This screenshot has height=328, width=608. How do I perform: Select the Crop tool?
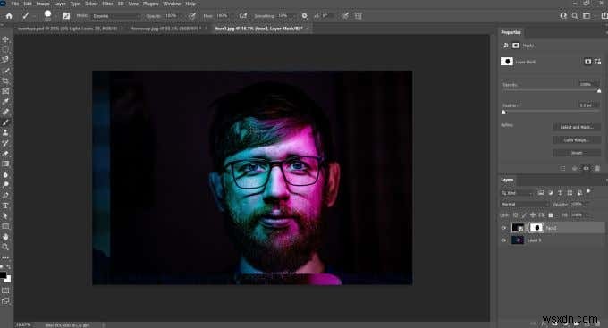(x=5, y=80)
